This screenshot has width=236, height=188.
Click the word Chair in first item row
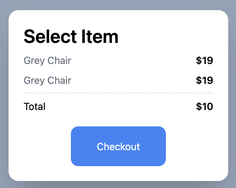click(59, 60)
